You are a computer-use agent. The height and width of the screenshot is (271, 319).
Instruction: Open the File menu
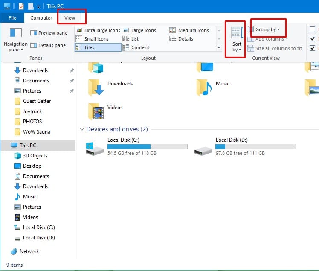[12, 18]
